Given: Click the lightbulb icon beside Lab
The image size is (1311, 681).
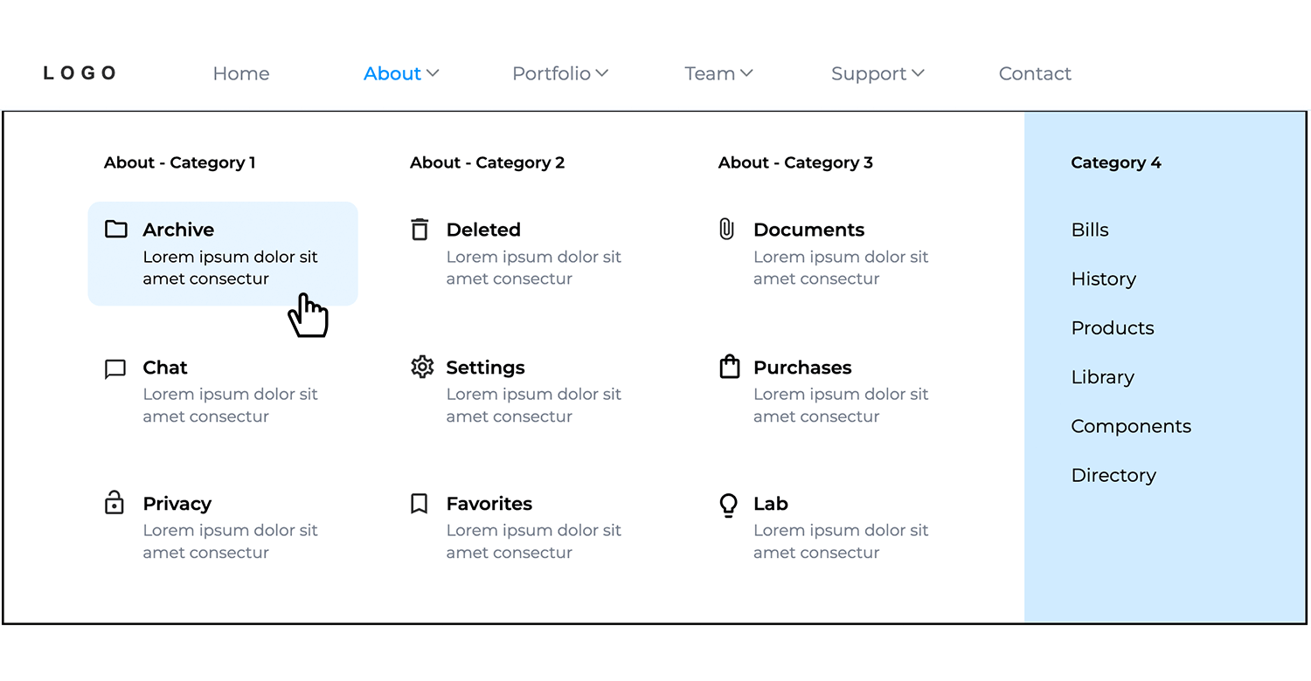Looking at the screenshot, I should click(728, 505).
